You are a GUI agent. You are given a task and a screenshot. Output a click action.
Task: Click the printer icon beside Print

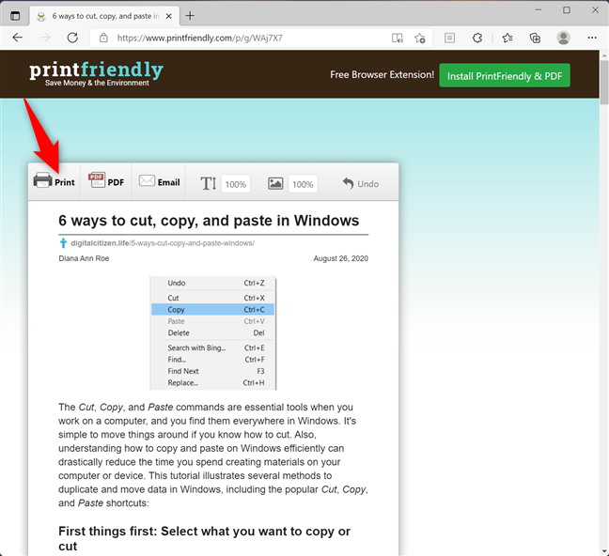42,180
